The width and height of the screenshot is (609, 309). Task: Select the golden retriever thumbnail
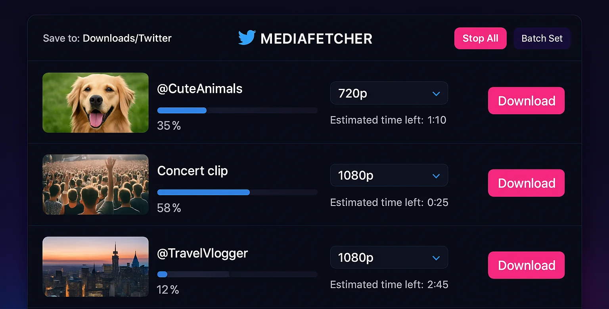tap(96, 102)
